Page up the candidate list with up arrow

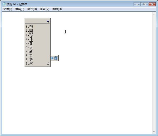[48, 63]
